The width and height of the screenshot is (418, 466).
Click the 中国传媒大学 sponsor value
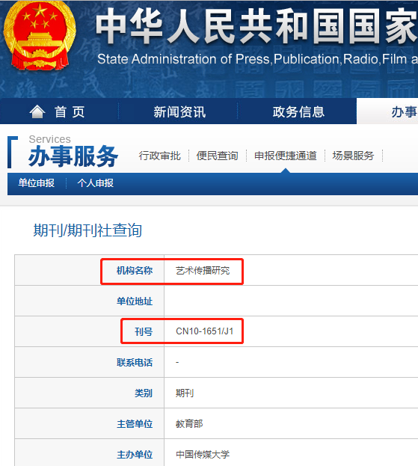(203, 455)
